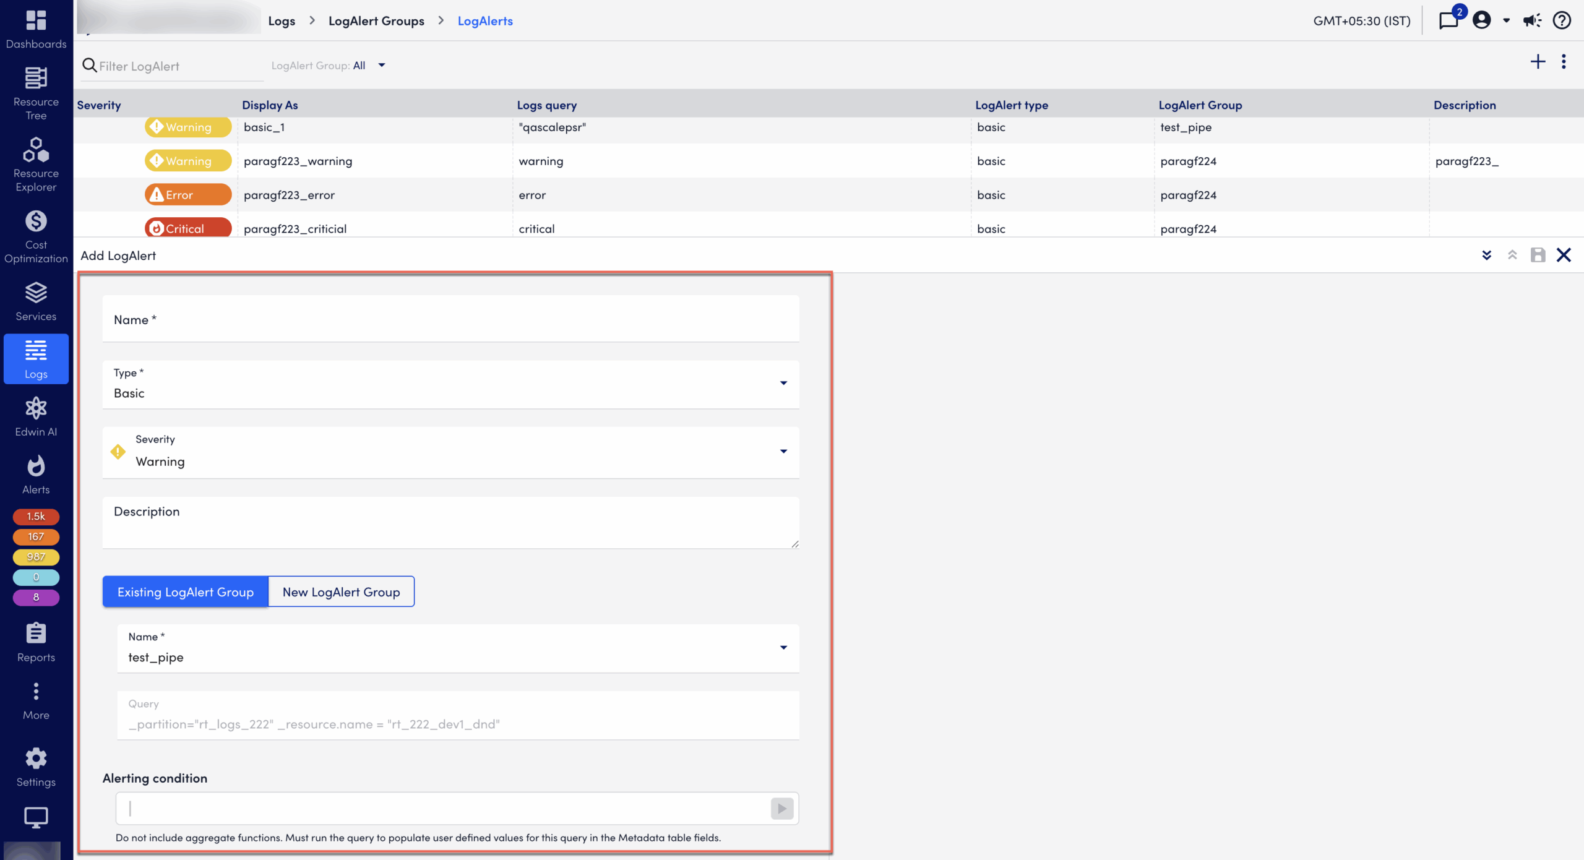Open the Dashboards panel
The image size is (1584, 860).
coord(35,28)
